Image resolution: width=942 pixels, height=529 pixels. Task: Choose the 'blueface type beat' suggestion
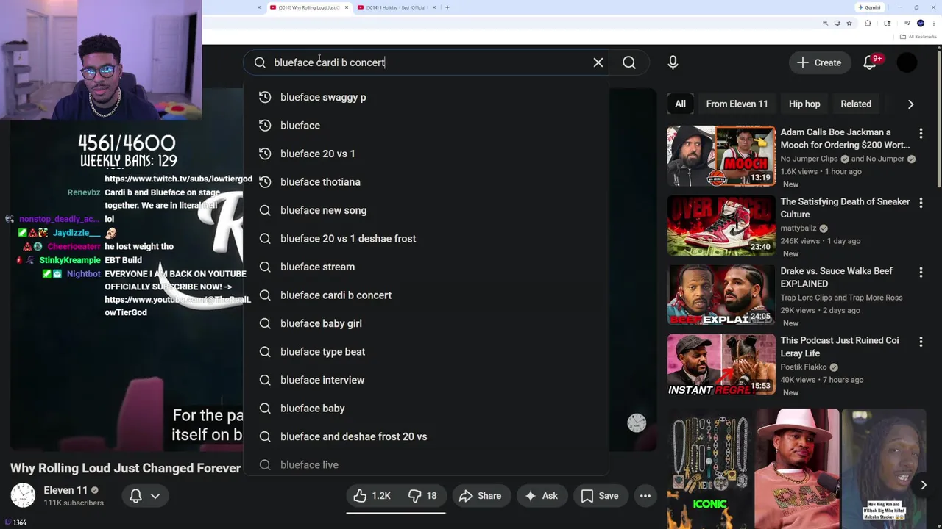(426, 352)
